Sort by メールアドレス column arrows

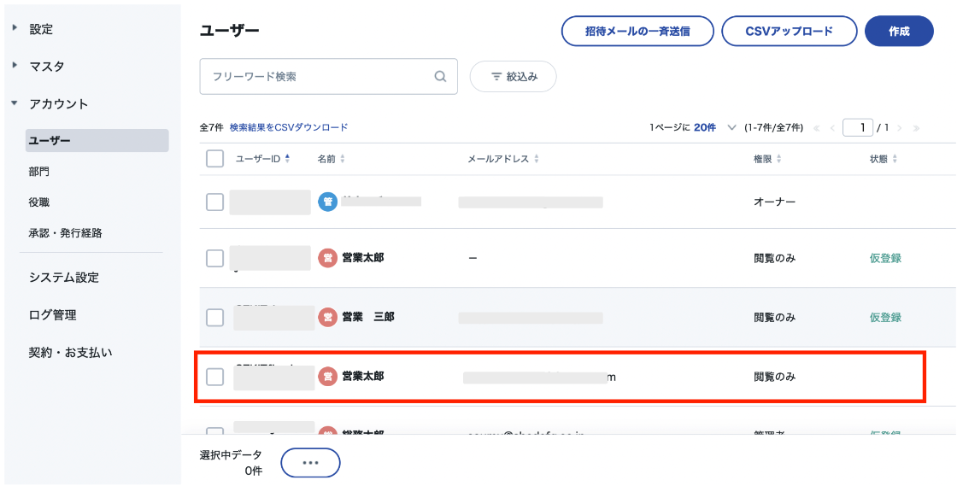[x=537, y=159]
